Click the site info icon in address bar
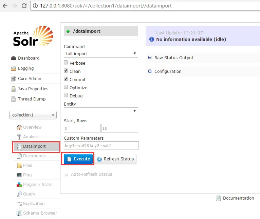260x219 pixels. [35, 6]
